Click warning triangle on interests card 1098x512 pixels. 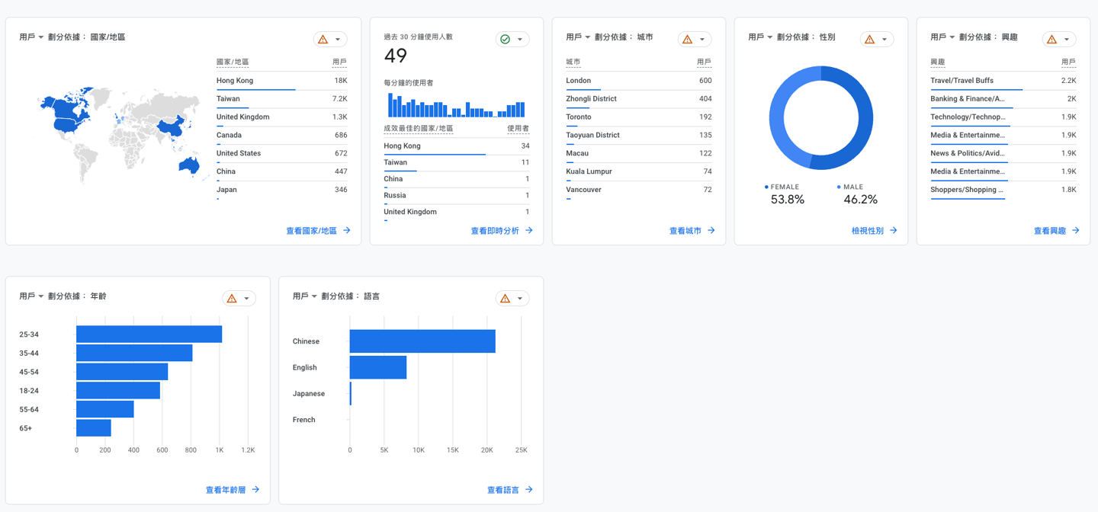(1052, 39)
